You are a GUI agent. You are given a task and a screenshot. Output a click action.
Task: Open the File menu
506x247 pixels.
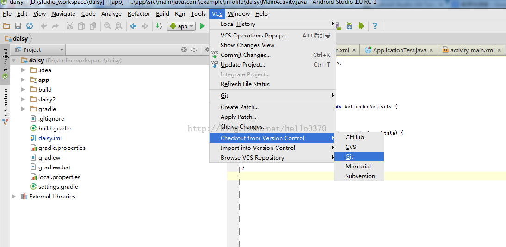7,14
